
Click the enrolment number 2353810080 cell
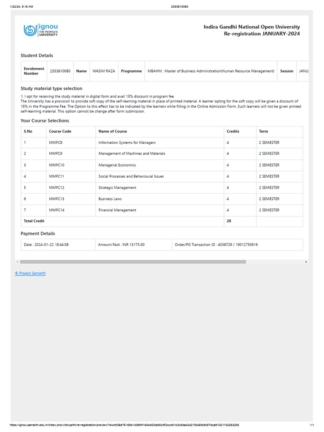pyautogui.click(x=60, y=71)
